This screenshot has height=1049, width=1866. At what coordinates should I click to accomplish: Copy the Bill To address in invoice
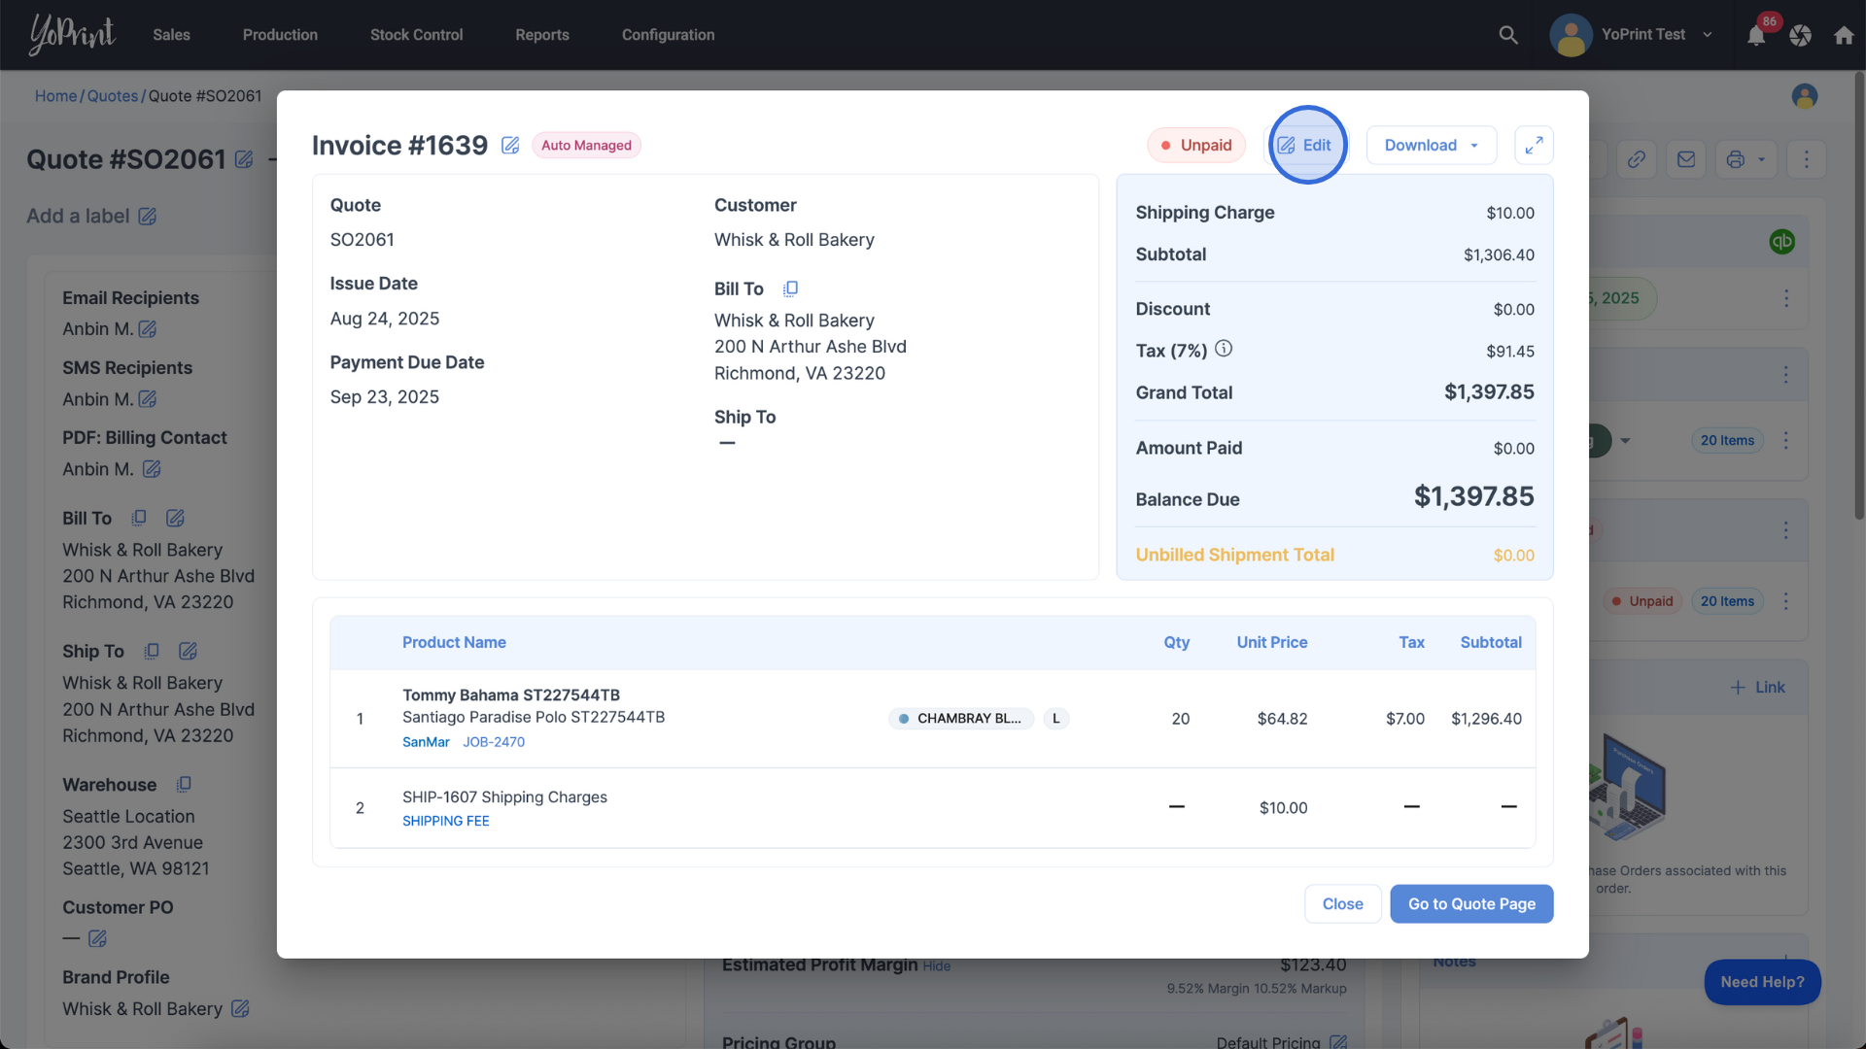[x=790, y=288]
